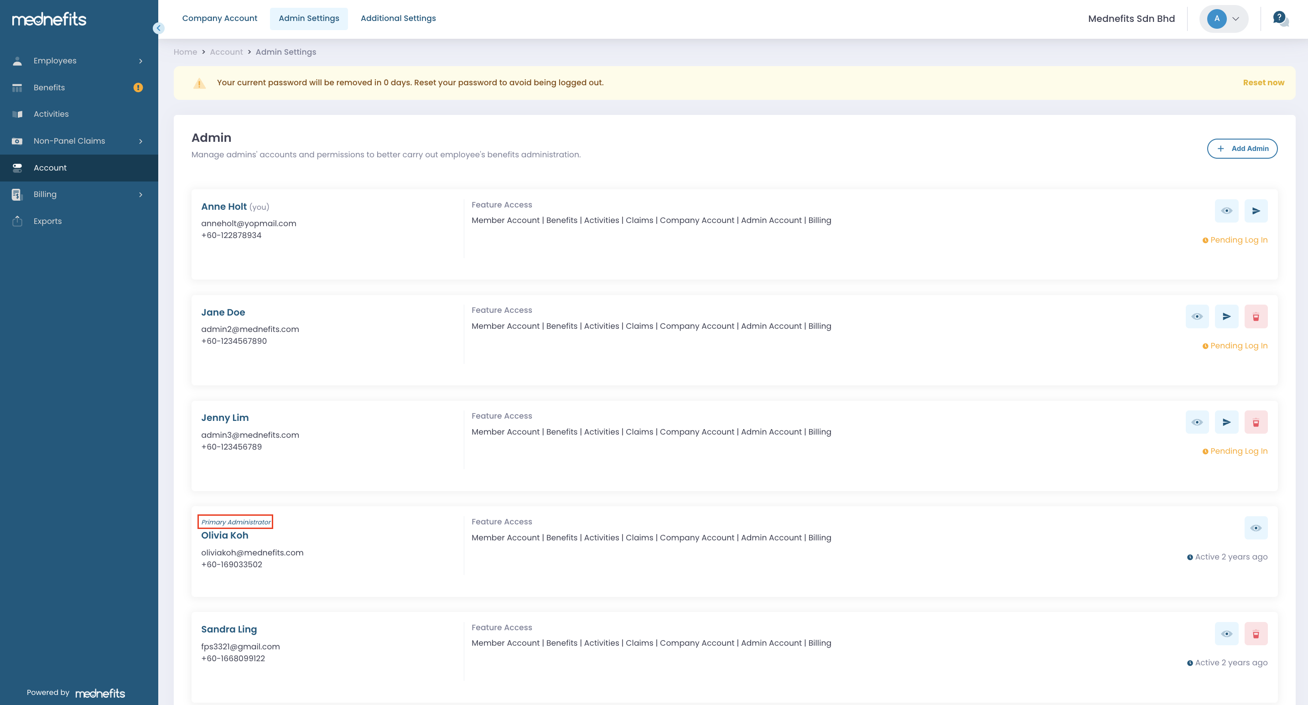Expand the Billing submenu chevron
Image resolution: width=1308 pixels, height=705 pixels.
coord(140,194)
